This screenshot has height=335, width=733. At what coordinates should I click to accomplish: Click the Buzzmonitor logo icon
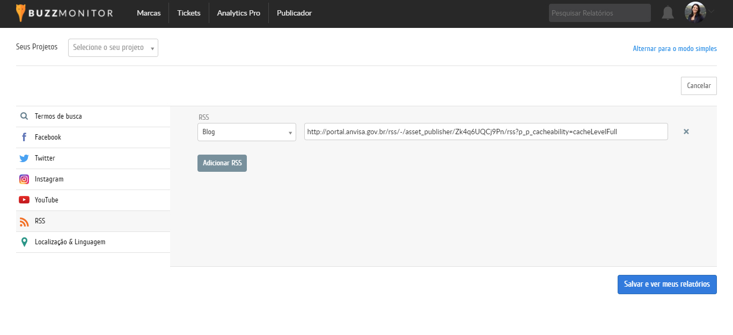20,13
